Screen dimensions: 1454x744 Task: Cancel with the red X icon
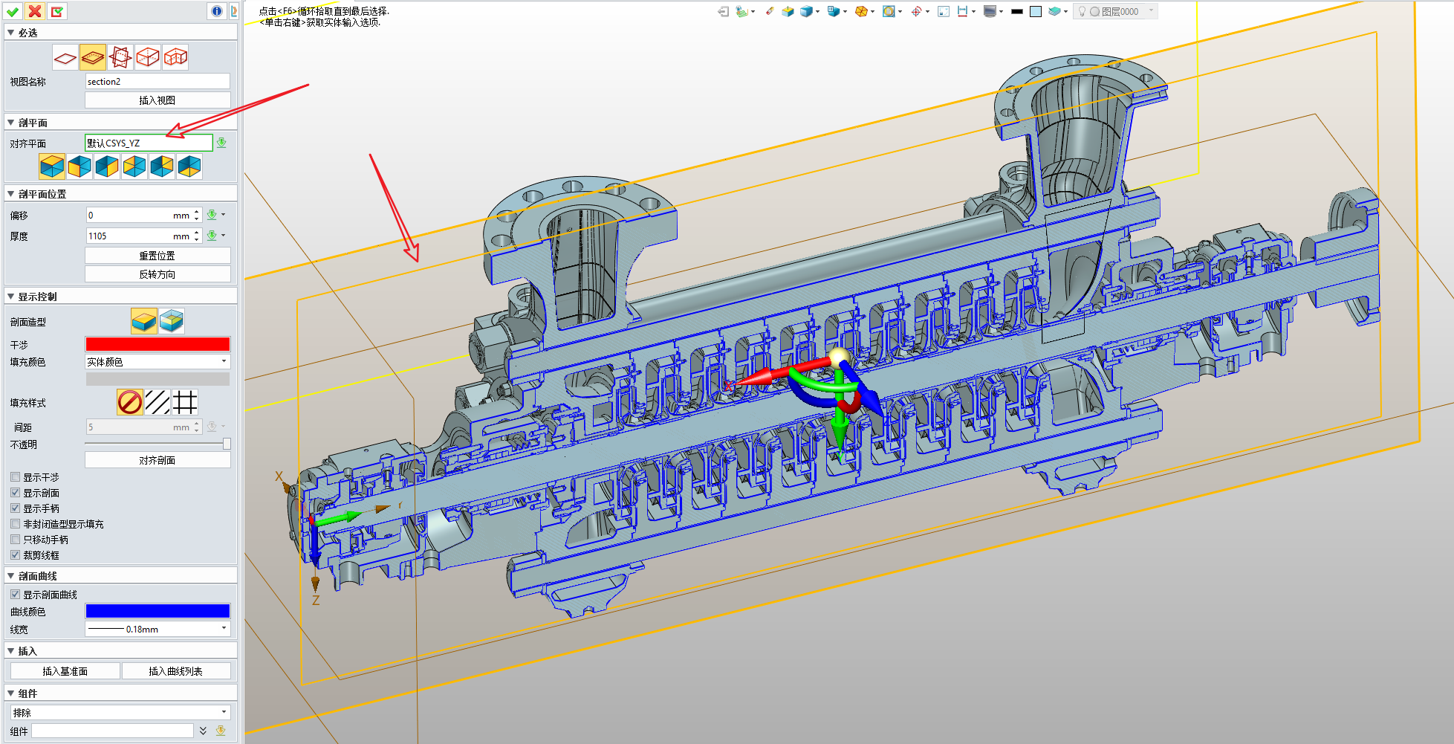[35, 11]
